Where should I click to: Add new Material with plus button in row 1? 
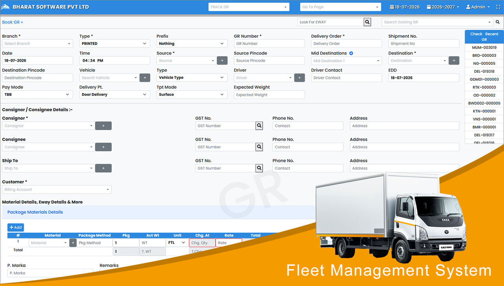(x=73, y=243)
